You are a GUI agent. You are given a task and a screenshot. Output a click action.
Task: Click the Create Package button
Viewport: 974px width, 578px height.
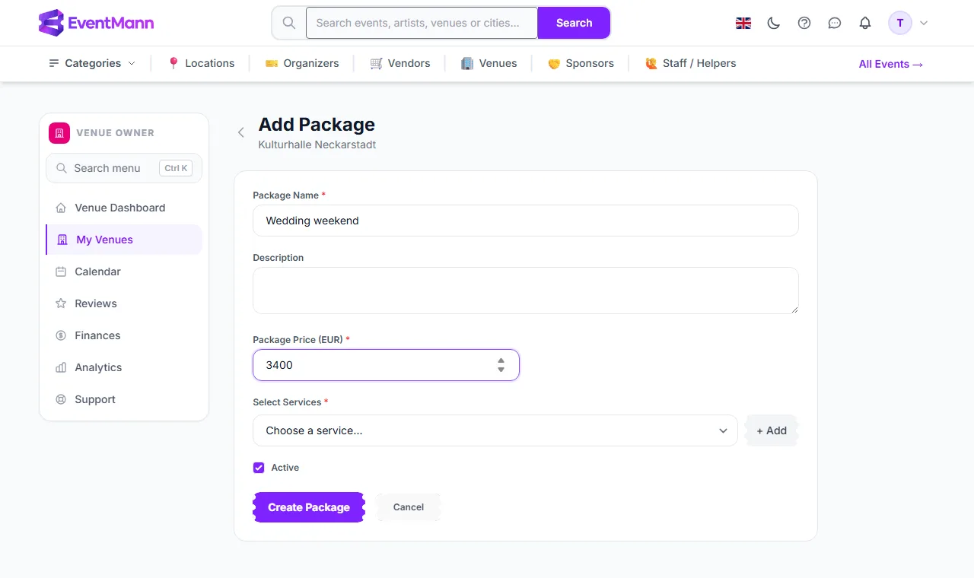(x=309, y=507)
